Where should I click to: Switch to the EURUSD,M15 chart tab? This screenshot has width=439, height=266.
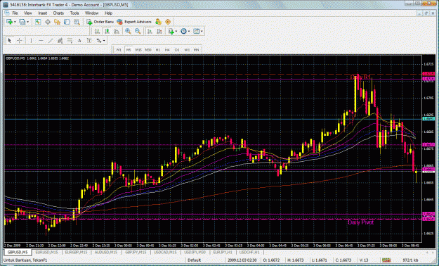click(46, 252)
